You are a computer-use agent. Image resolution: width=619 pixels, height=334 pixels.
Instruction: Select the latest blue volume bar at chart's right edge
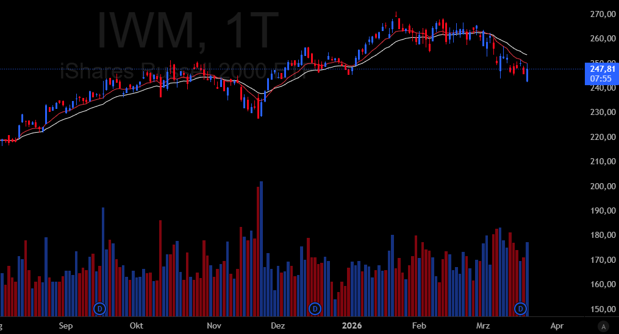[527, 279]
